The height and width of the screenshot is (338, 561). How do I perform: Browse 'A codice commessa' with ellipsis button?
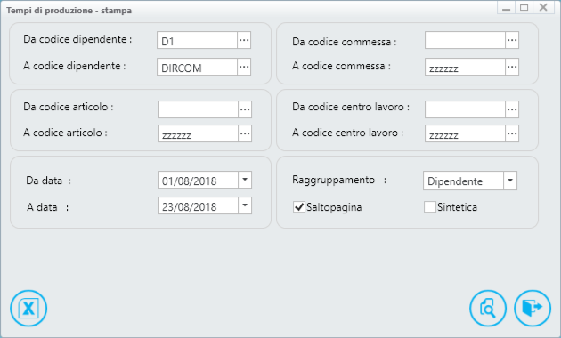coord(512,67)
